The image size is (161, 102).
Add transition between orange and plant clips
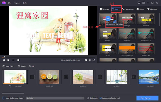tap(66, 77)
